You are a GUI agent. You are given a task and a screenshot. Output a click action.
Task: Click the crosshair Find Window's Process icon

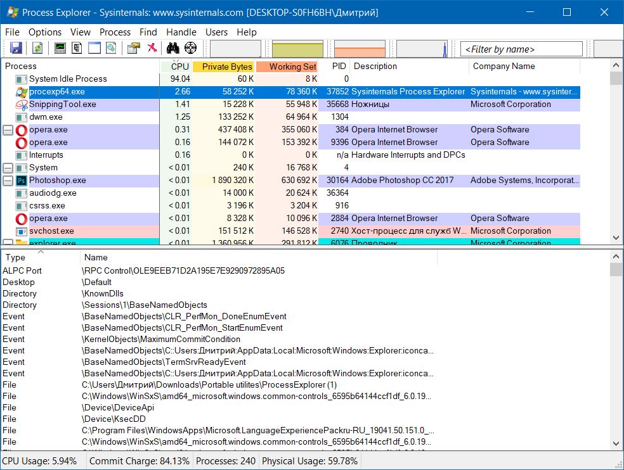point(191,48)
